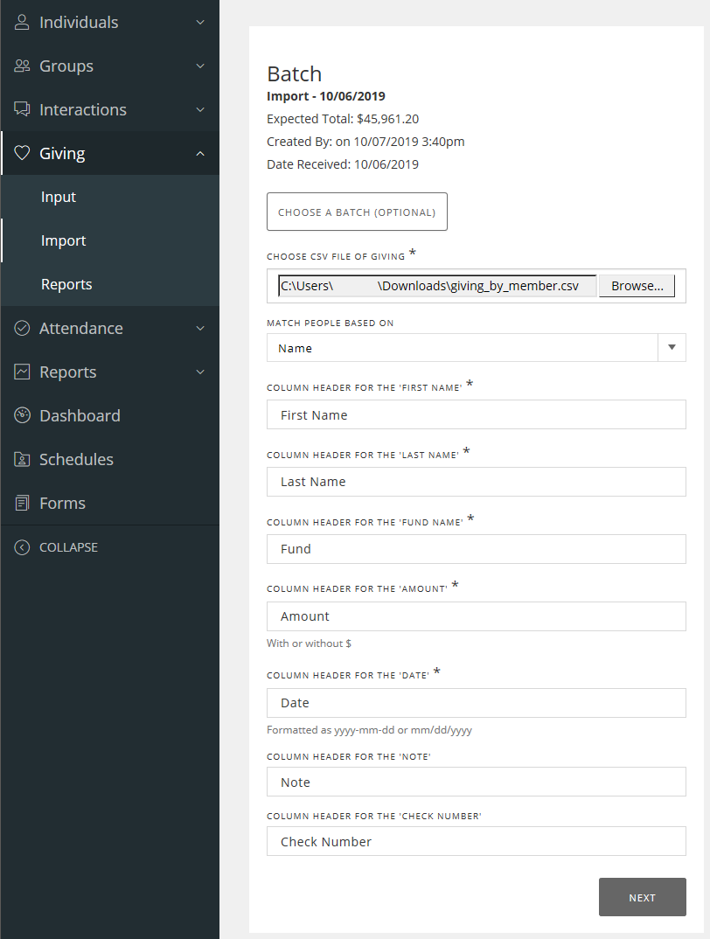Click the Schedules calendar icon

23,459
